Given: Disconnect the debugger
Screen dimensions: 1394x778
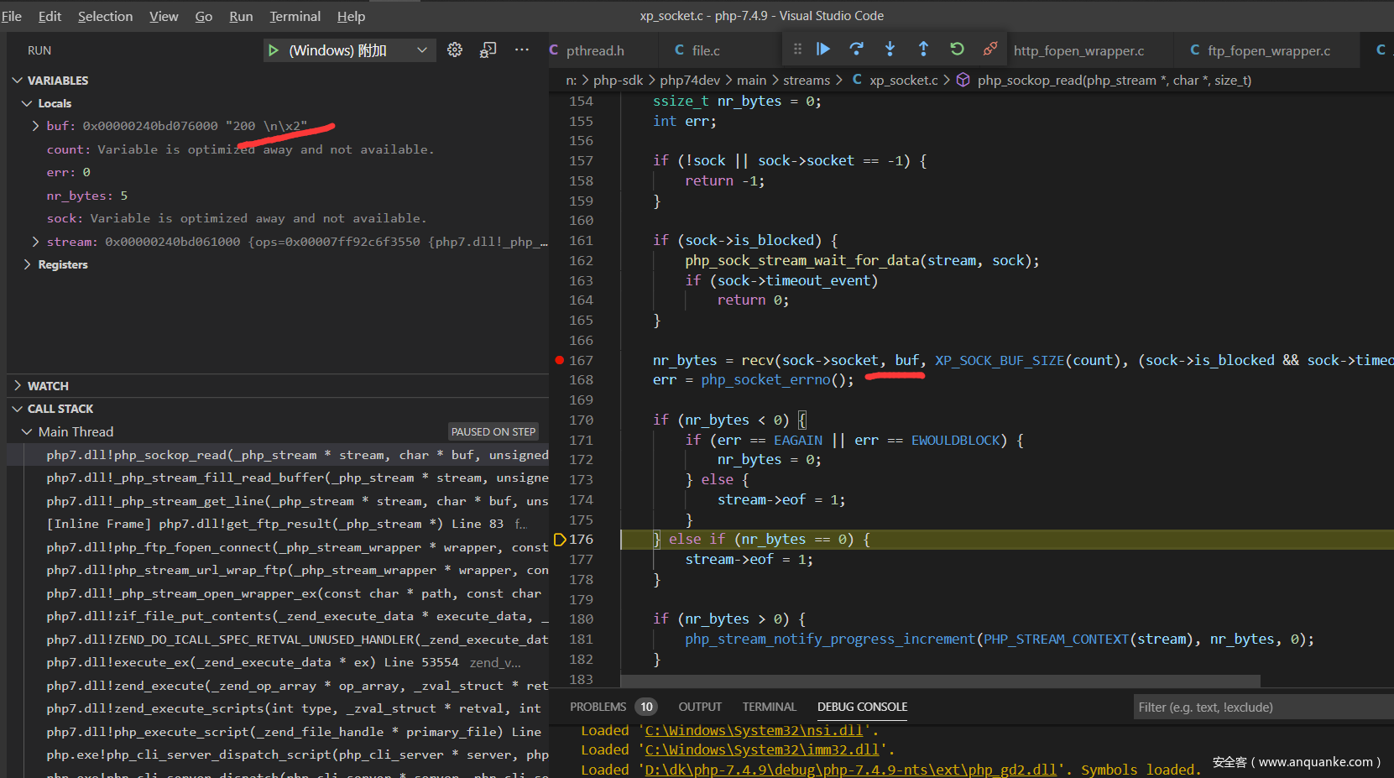Looking at the screenshot, I should pos(990,50).
